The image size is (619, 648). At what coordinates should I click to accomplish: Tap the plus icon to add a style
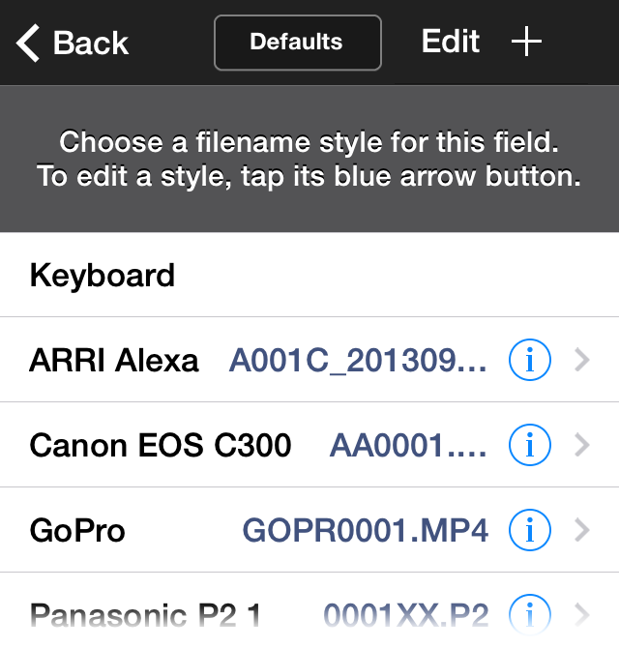click(526, 42)
